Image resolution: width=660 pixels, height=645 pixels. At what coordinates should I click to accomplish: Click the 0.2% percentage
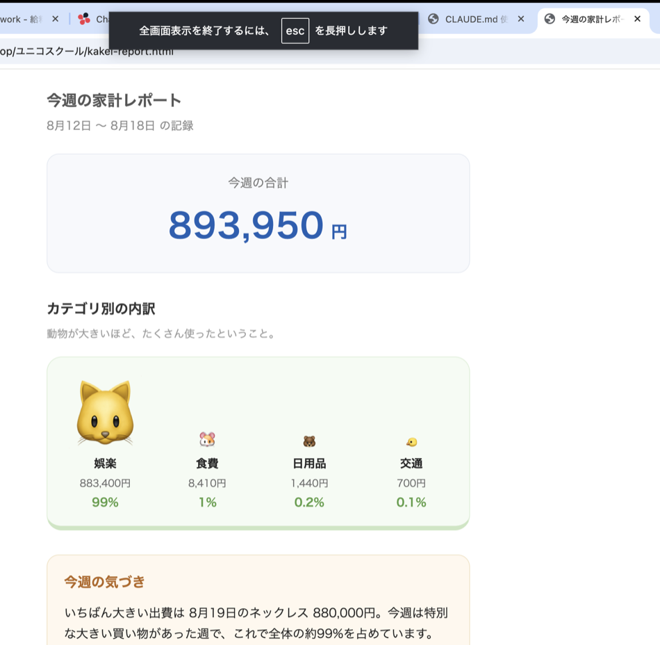pos(309,503)
